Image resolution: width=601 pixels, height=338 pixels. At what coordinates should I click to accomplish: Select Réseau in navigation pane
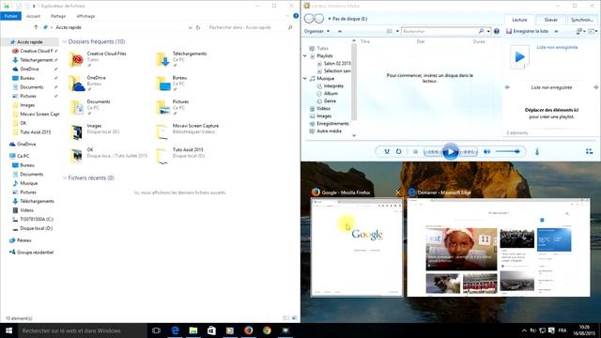[23, 240]
